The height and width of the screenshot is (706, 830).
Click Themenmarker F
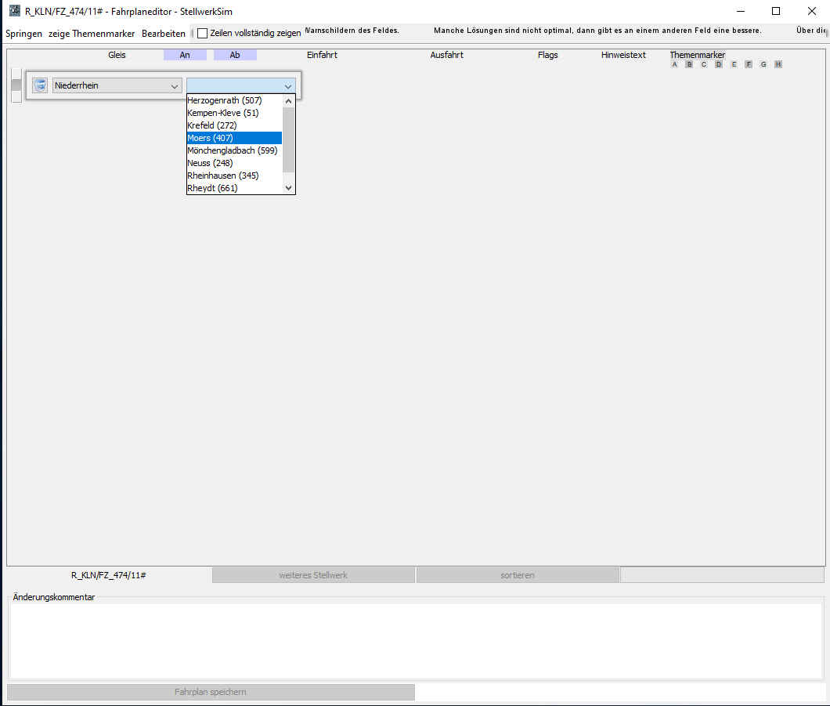[x=749, y=64]
